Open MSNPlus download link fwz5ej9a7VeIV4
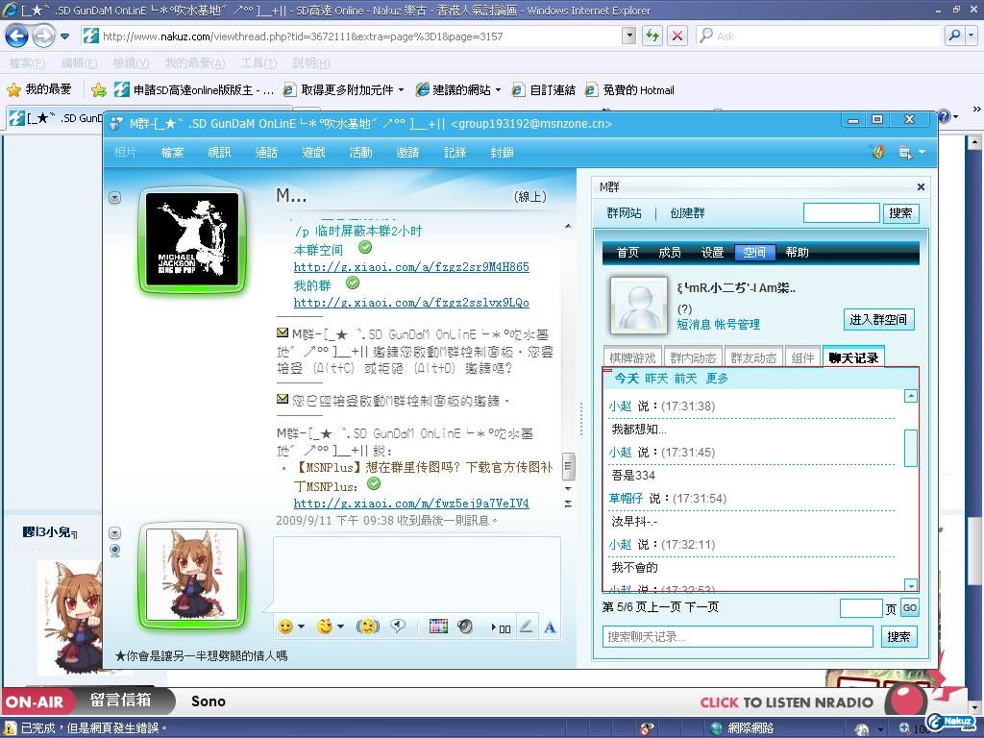Viewport: 984px width, 738px height. coord(411,504)
